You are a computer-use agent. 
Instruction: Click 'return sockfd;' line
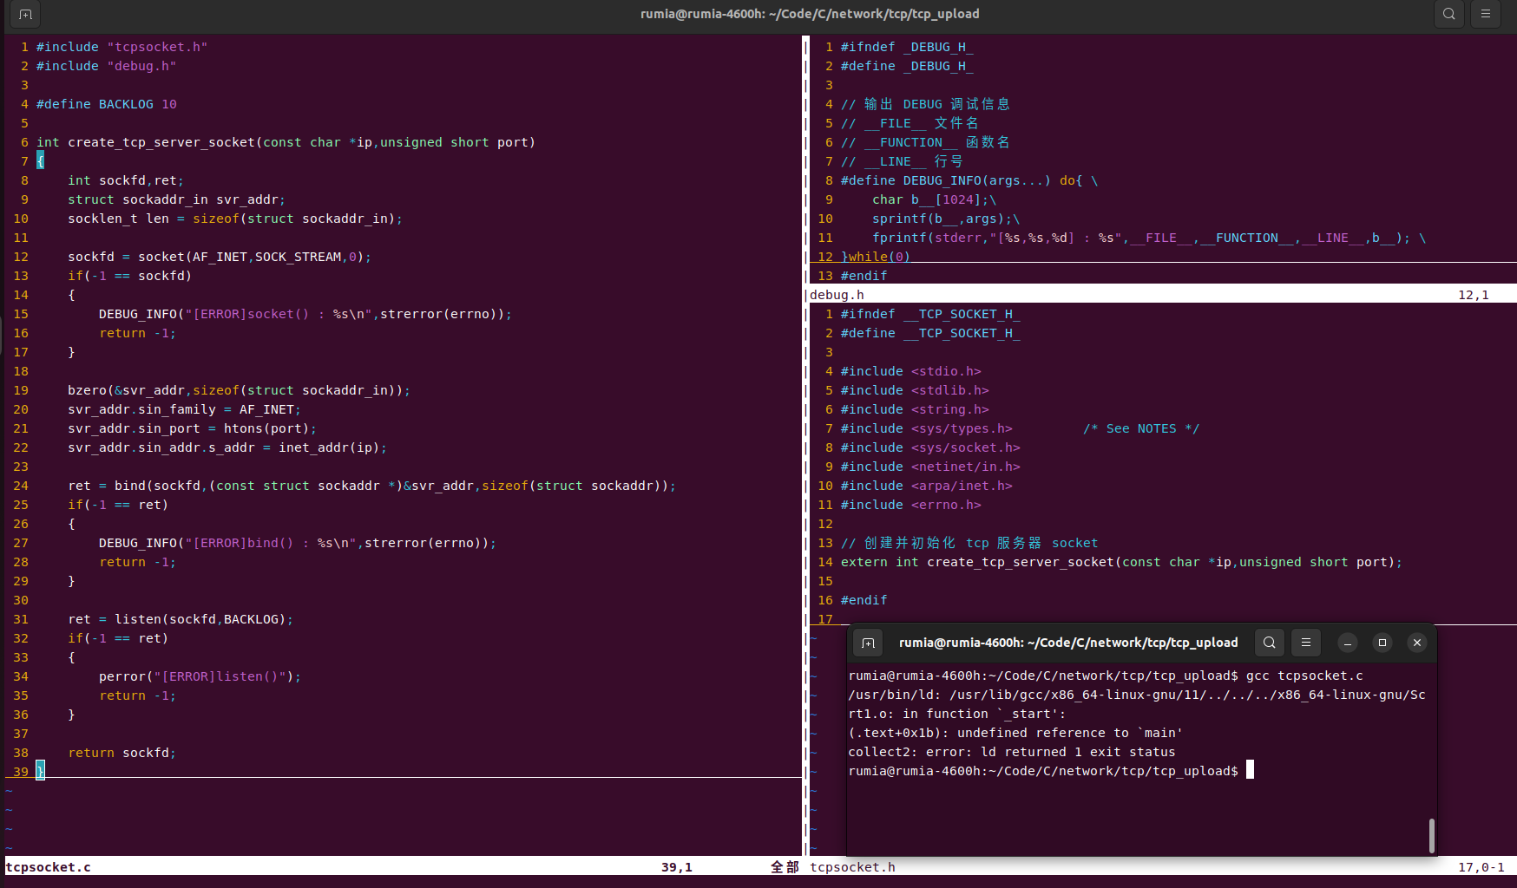(121, 753)
